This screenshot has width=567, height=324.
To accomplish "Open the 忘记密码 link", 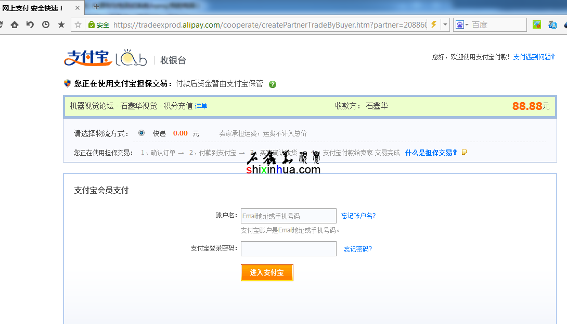I will click(x=357, y=249).
